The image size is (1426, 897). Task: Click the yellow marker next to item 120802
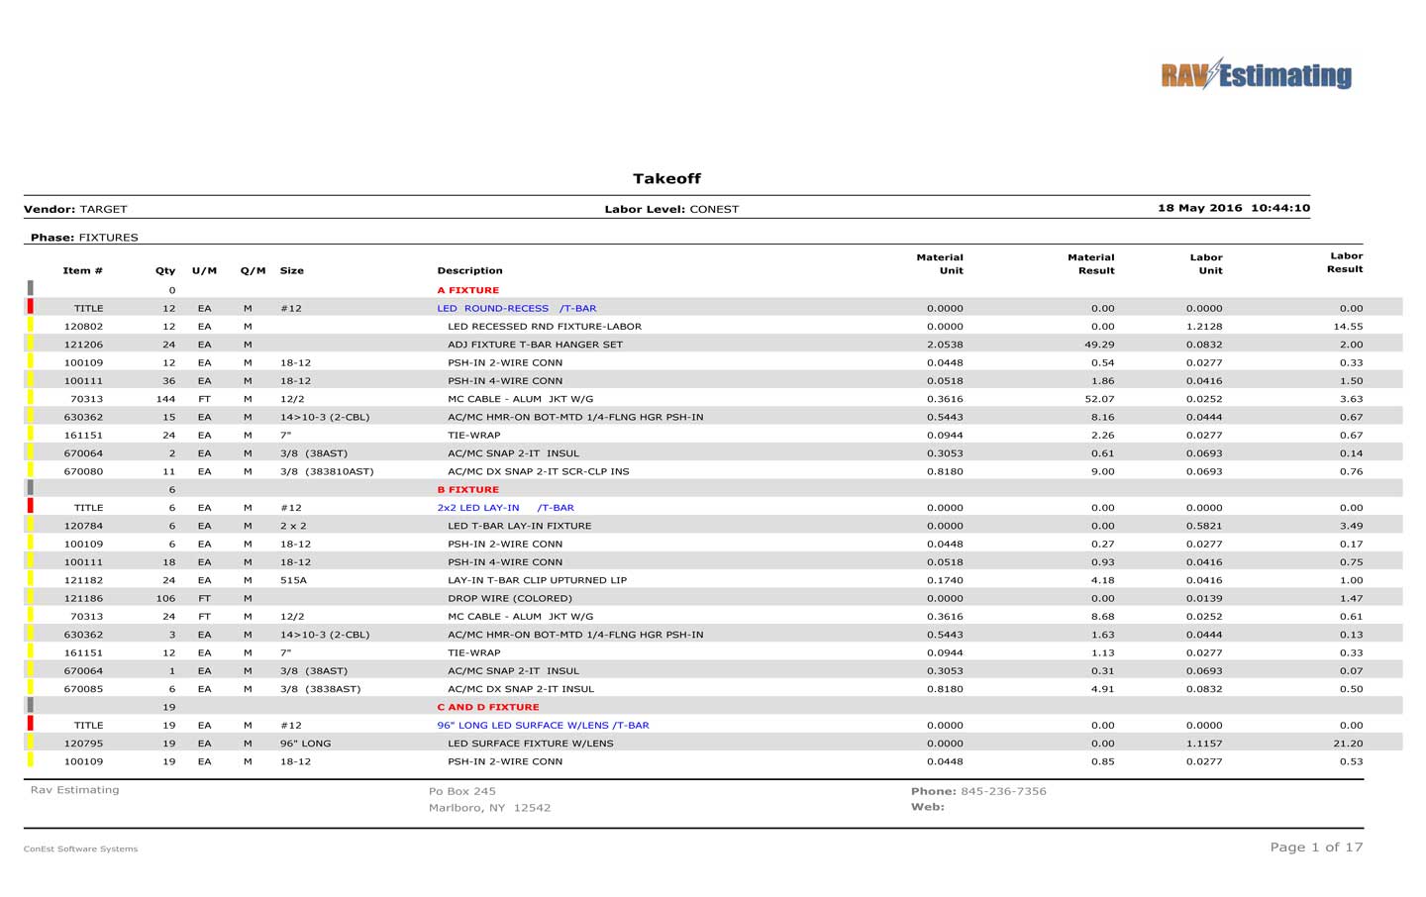pyautogui.click(x=31, y=326)
